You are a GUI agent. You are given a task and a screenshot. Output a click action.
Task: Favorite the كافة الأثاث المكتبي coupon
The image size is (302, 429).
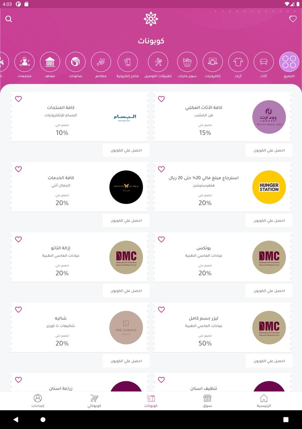pyautogui.click(x=161, y=99)
